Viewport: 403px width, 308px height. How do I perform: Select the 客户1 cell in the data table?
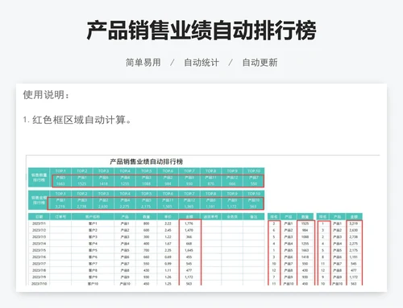pos(93,224)
